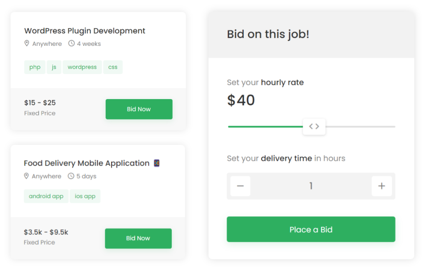Viewport: 426px width, 271px height.
Task: Click the chevron handle on the hourly rate slider
Action: [x=314, y=126]
